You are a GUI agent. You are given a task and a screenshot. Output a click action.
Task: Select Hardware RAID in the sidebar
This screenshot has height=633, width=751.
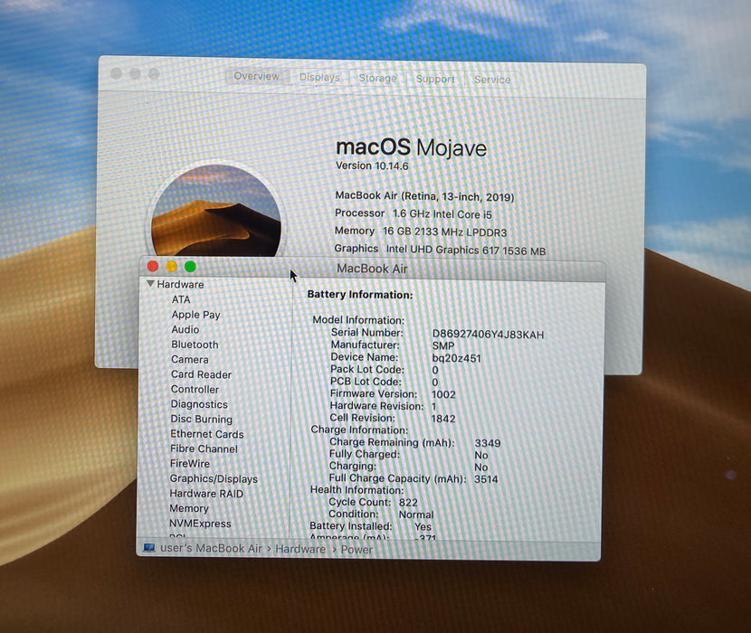pyautogui.click(x=206, y=494)
